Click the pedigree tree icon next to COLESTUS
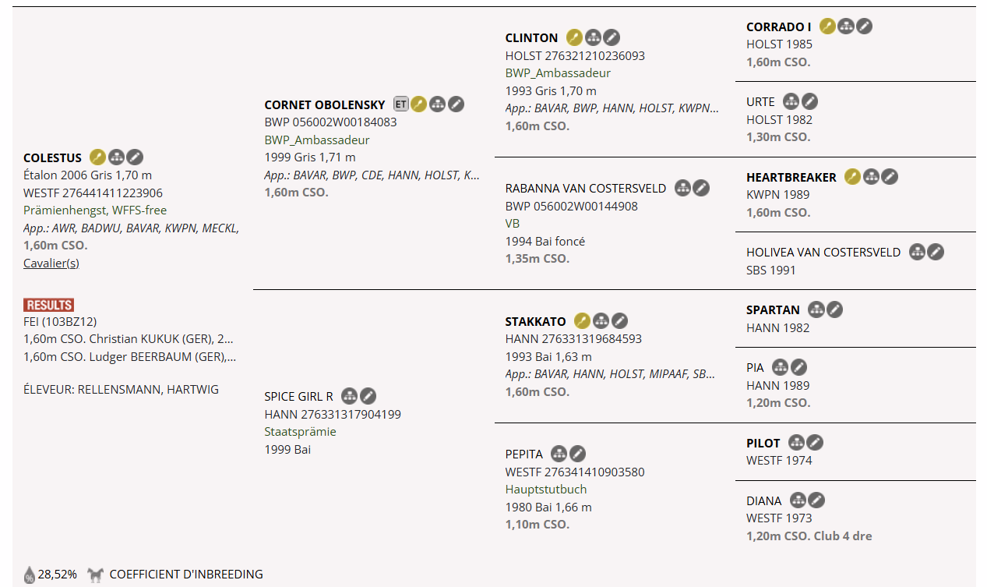This screenshot has width=987, height=587. pos(116,157)
